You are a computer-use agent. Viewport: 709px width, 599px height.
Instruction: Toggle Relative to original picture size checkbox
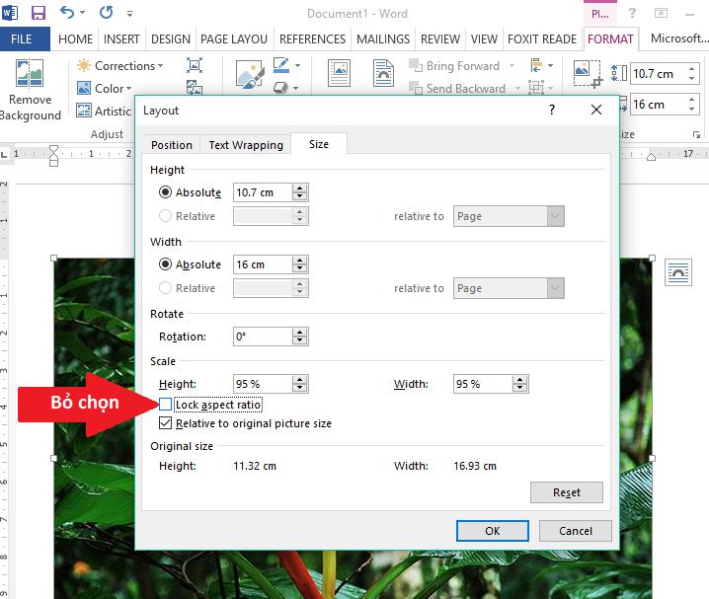(166, 423)
